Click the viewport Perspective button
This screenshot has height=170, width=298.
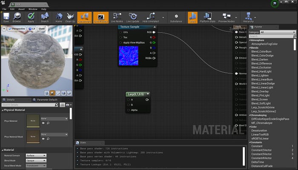17,28
